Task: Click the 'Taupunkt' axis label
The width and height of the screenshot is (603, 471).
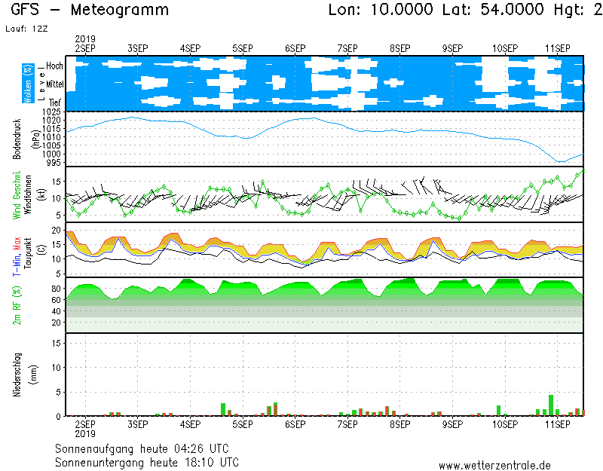Action: [x=28, y=253]
